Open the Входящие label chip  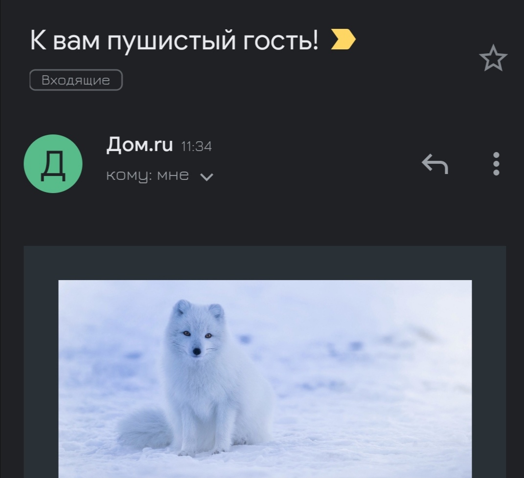(76, 80)
